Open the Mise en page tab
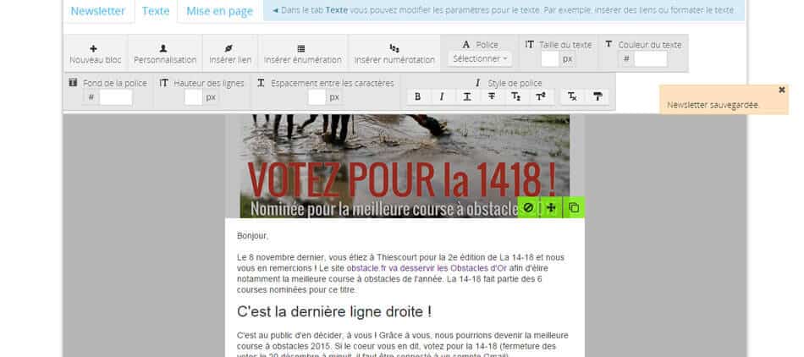Screen dimensions: 804x357 [x=219, y=11]
